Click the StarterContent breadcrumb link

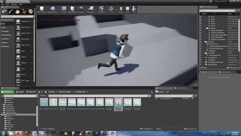pos(65,92)
